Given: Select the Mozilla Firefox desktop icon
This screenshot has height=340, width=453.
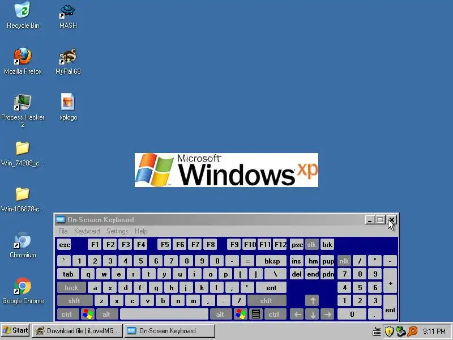Looking at the screenshot, I should [23, 61].
